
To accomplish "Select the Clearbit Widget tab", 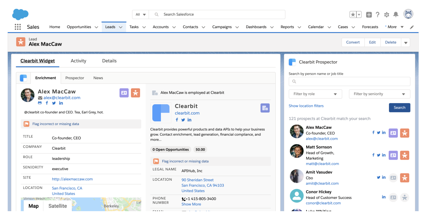I will 38,61.
